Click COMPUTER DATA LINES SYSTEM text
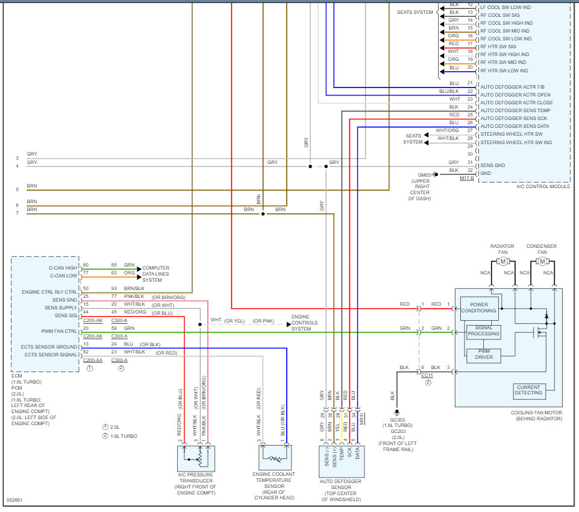579x512 pixels. click(156, 274)
